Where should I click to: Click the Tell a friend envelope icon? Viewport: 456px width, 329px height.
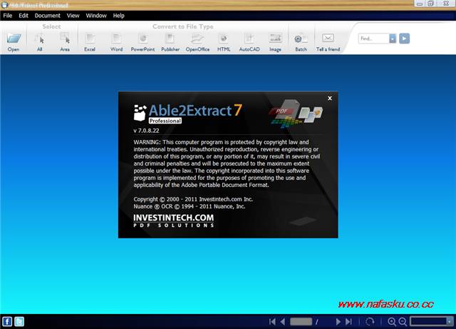pyautogui.click(x=328, y=38)
